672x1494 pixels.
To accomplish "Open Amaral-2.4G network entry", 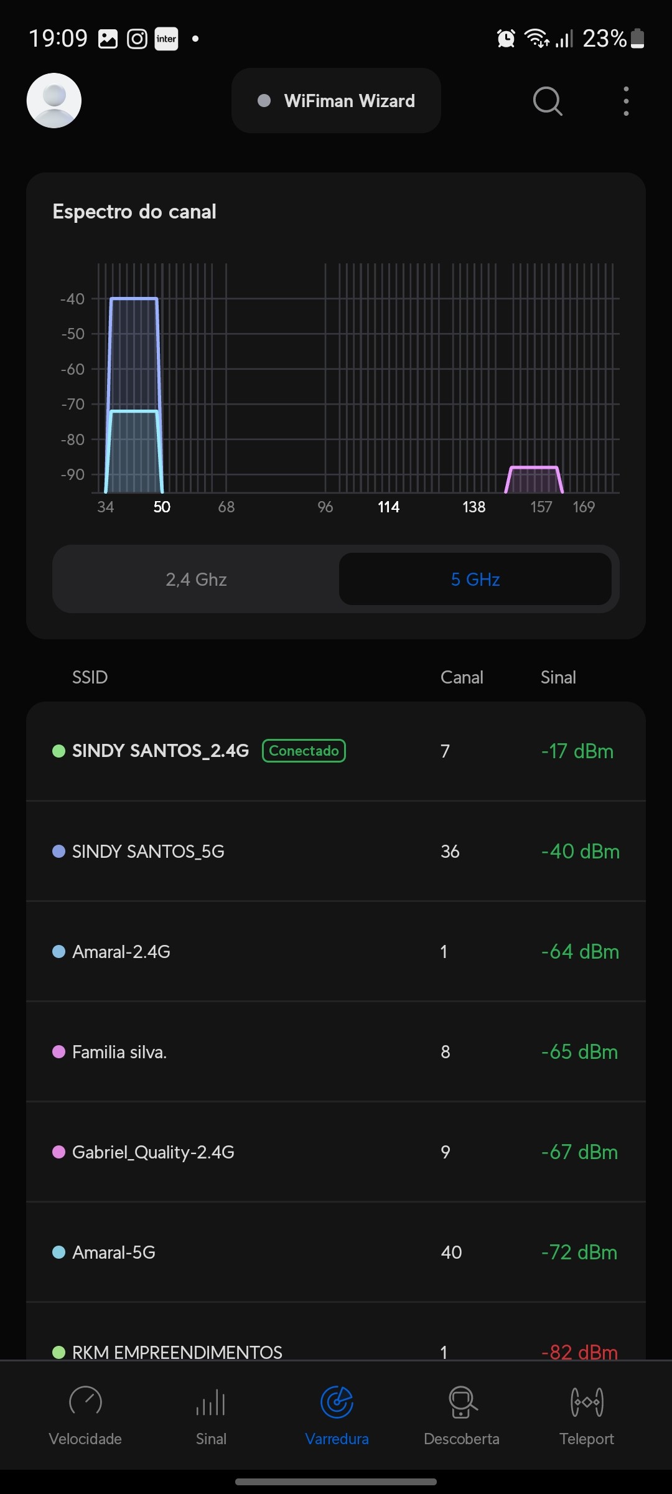I will pos(336,952).
